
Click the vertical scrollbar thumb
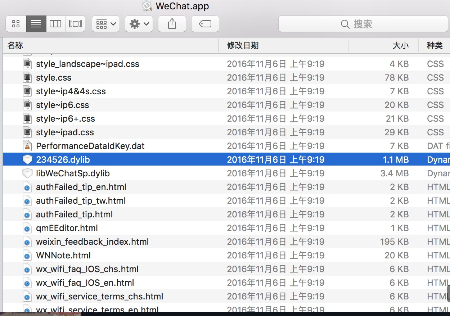[449, 294]
